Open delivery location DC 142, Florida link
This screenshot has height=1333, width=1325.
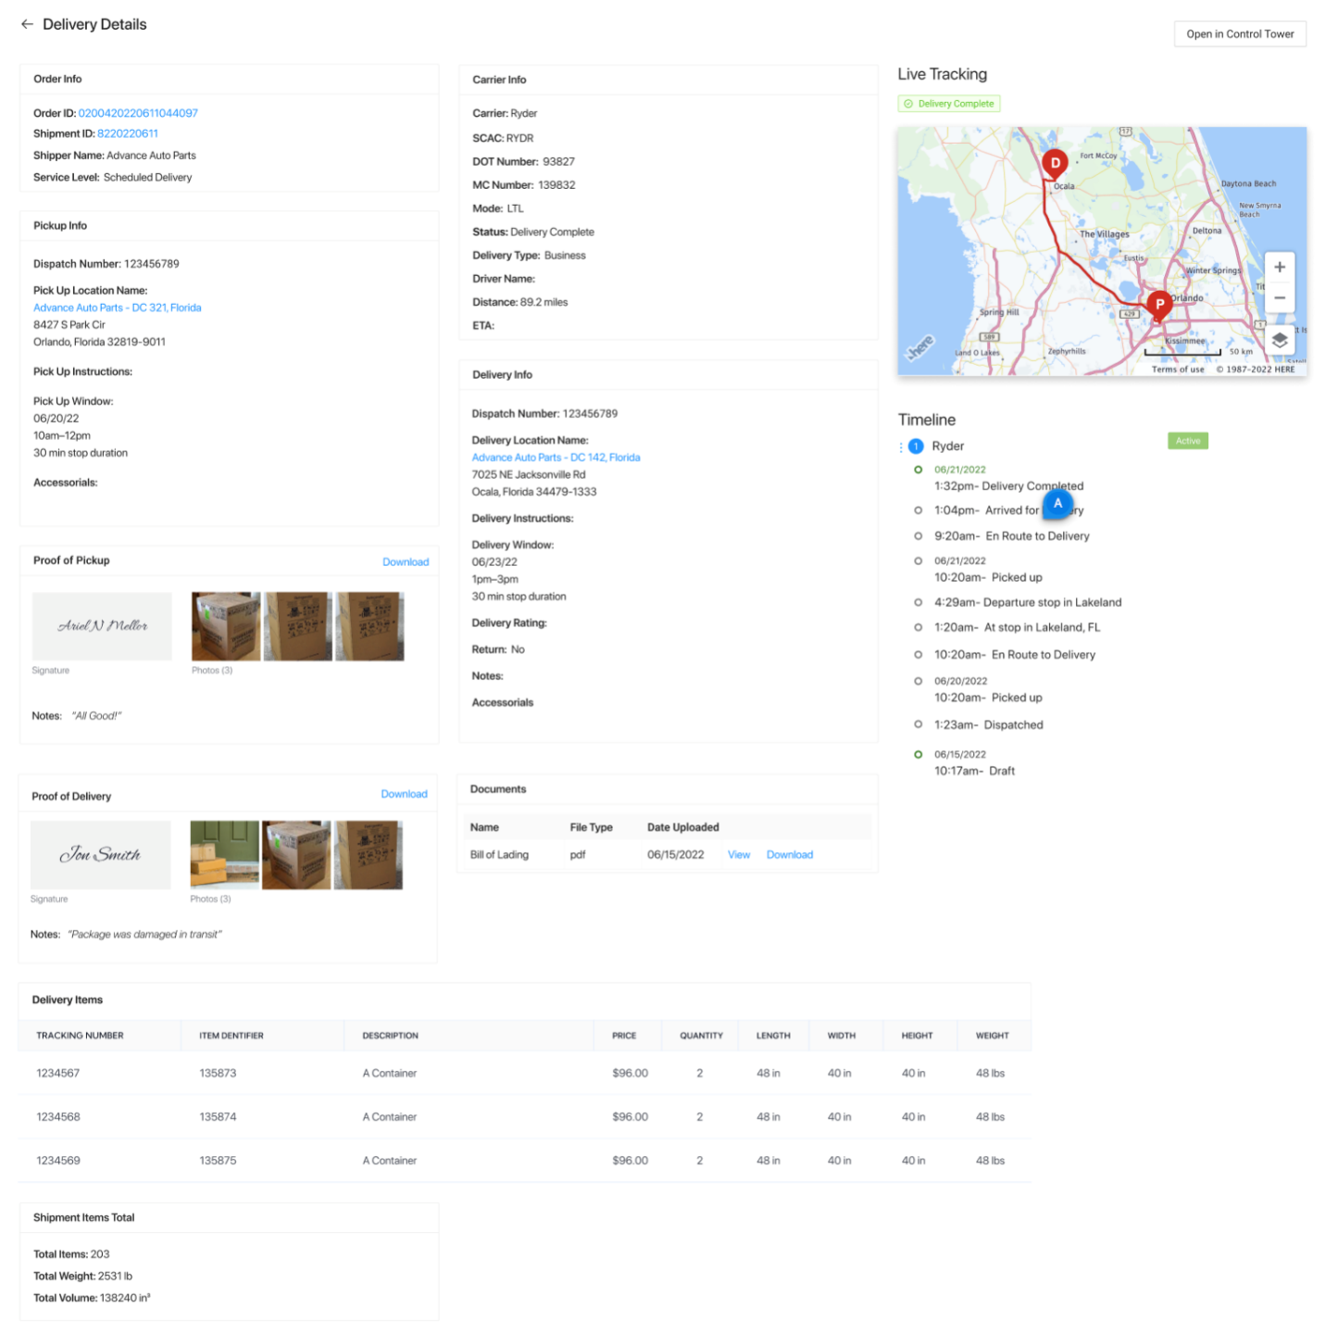[x=556, y=458]
